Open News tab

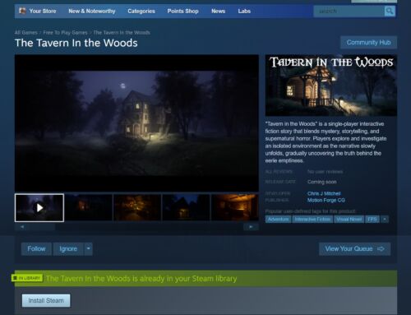(218, 11)
